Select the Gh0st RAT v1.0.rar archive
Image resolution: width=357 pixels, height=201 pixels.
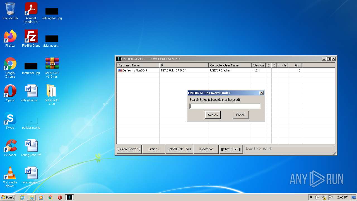click(x=52, y=68)
